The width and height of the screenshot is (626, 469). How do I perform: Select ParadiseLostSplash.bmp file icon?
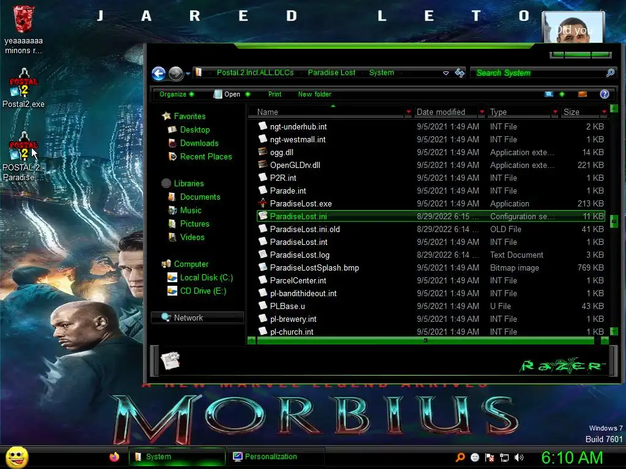click(x=263, y=267)
